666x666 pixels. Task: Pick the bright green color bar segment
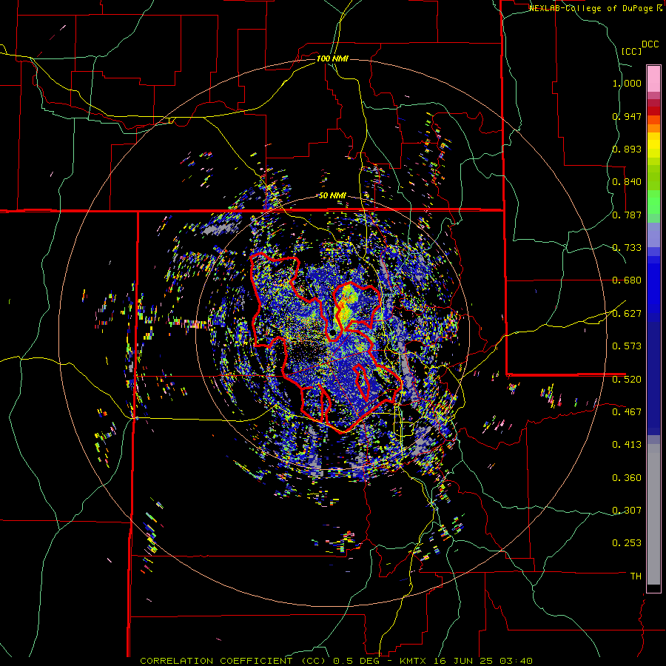653,202
